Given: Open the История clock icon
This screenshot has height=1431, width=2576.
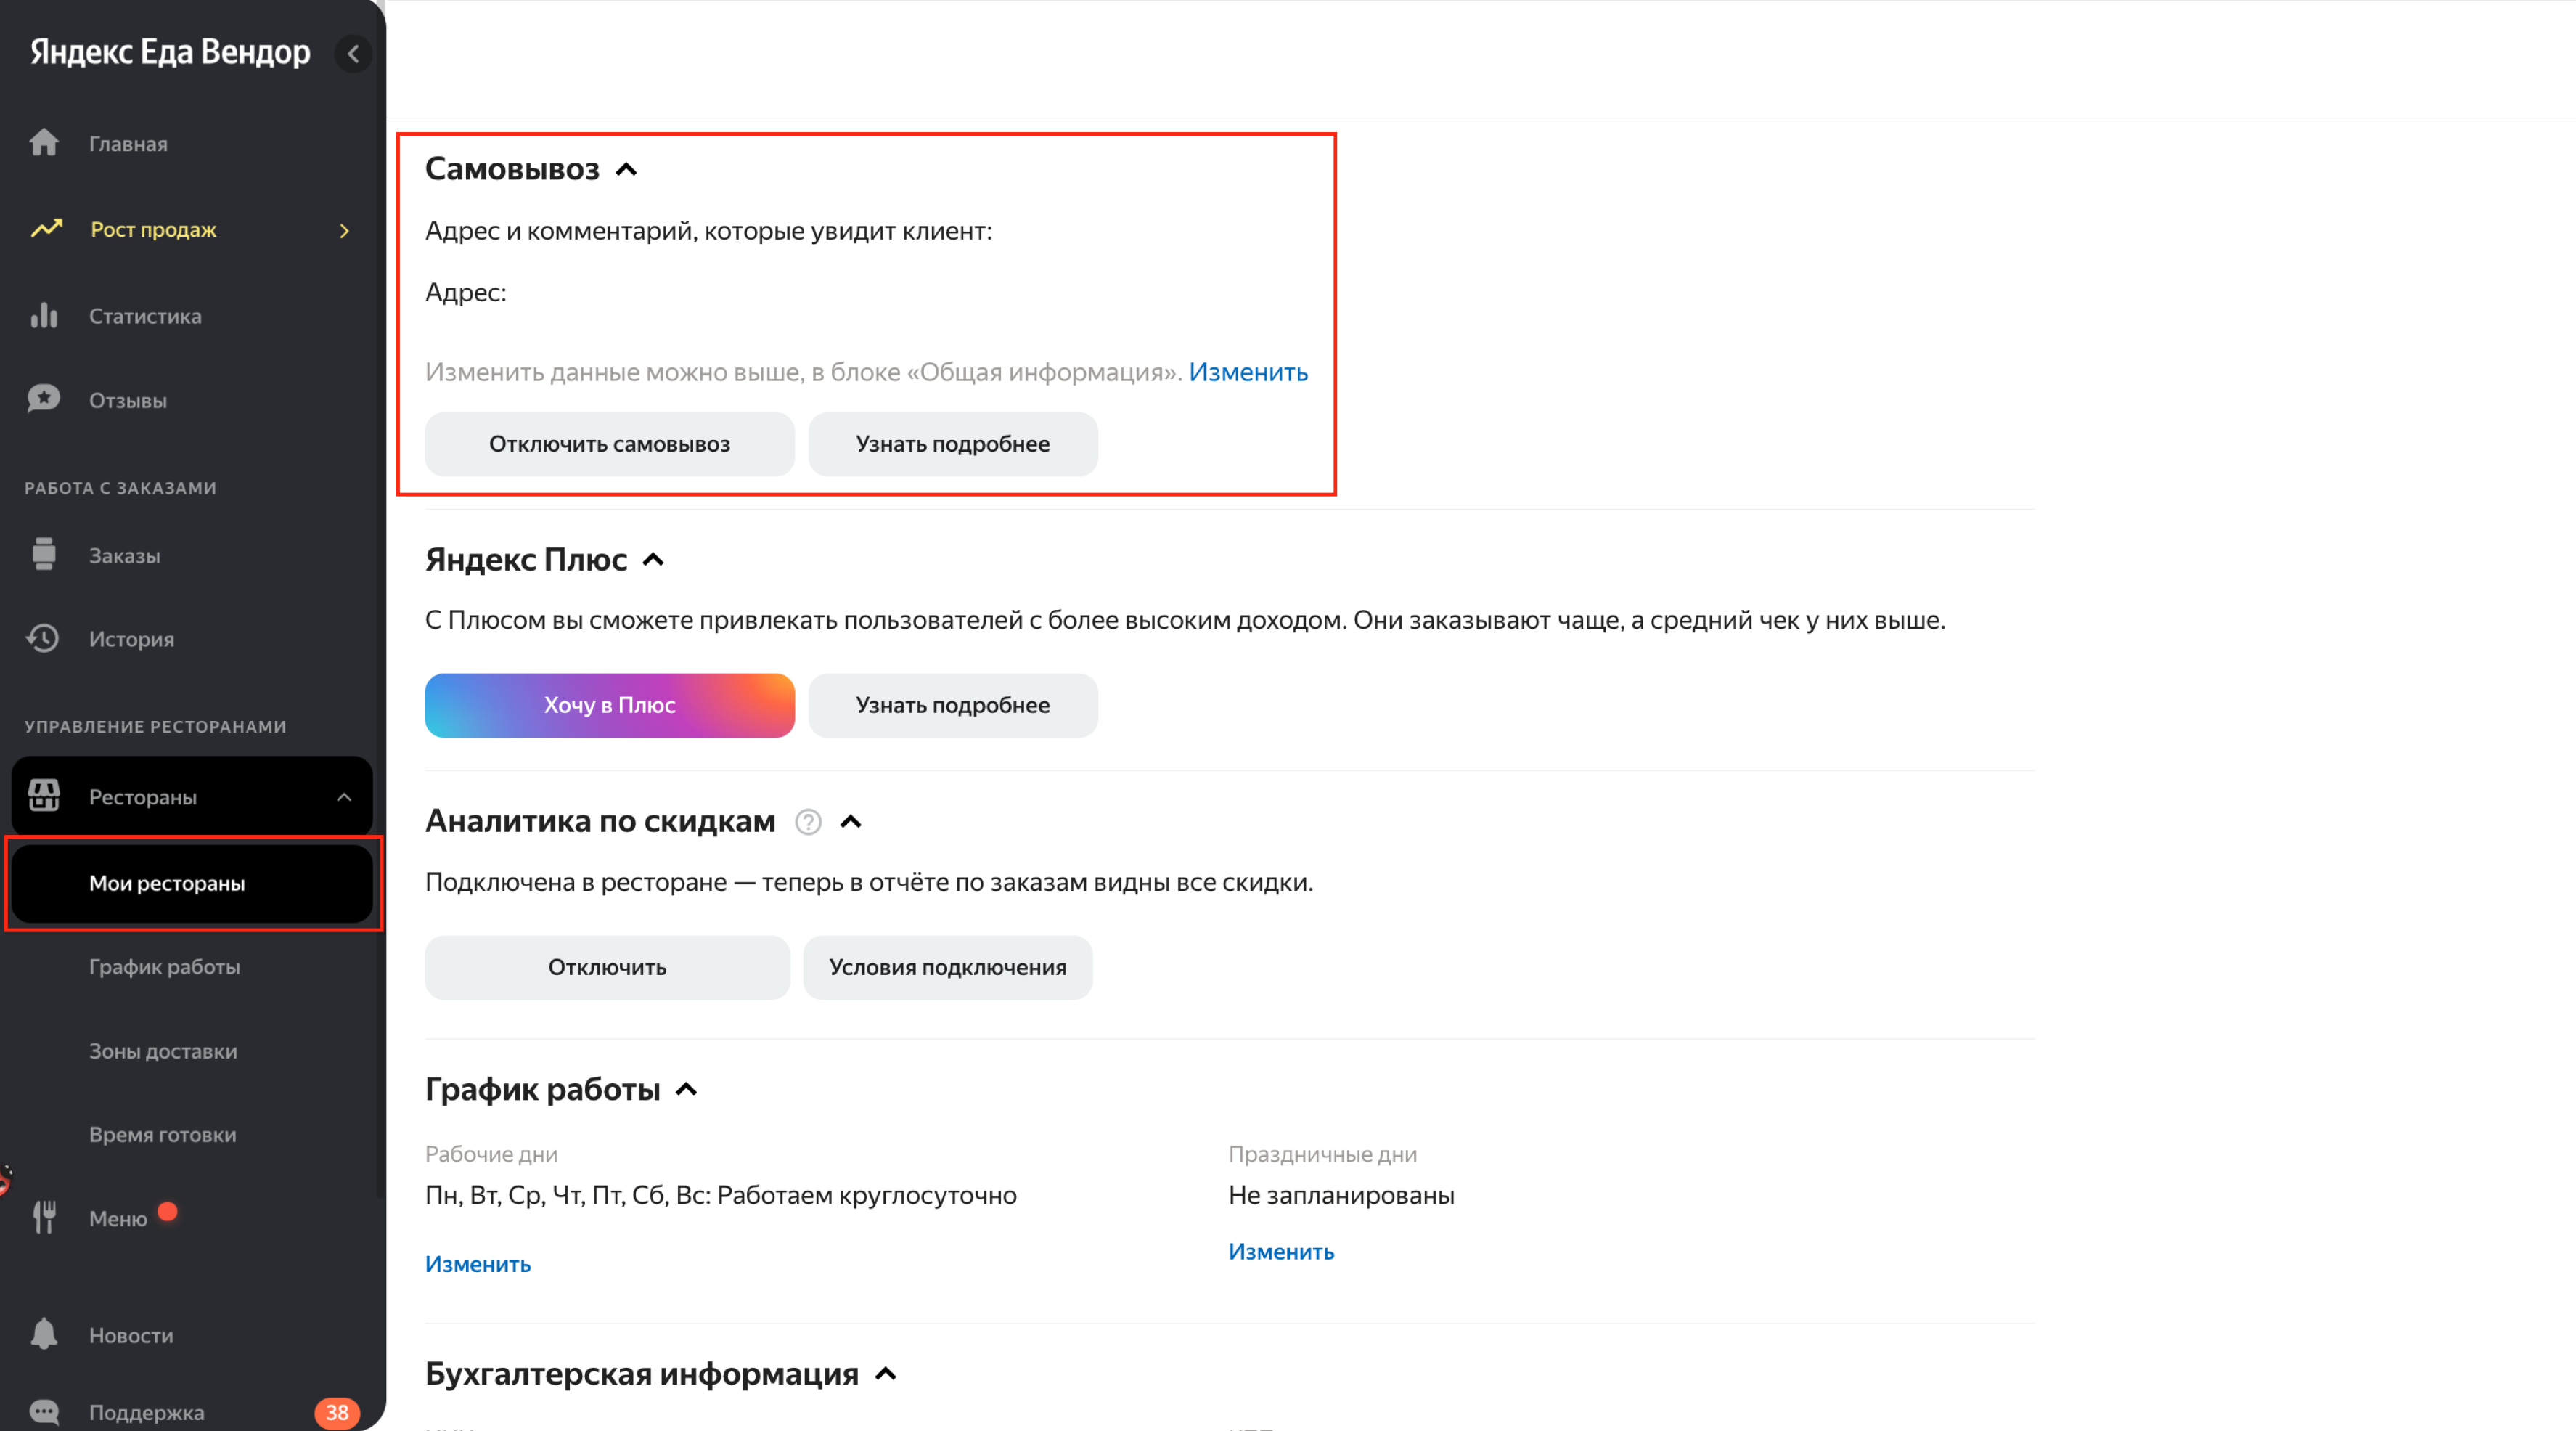Looking at the screenshot, I should 43,638.
